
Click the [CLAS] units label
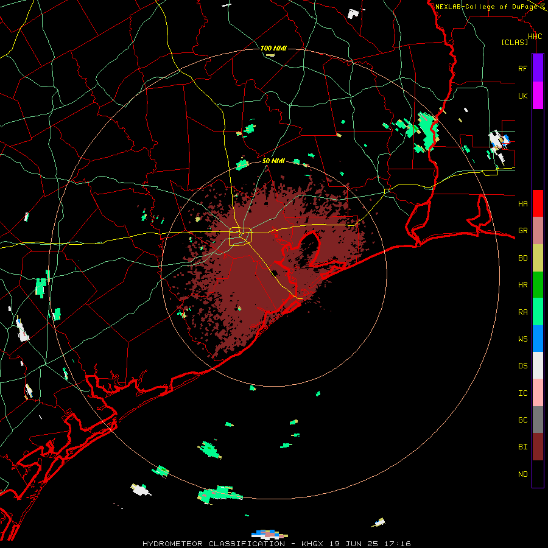515,42
